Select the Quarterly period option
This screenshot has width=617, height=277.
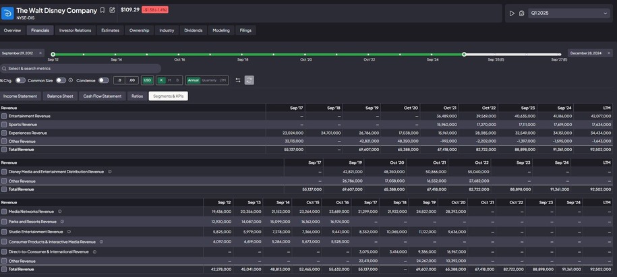(x=209, y=80)
